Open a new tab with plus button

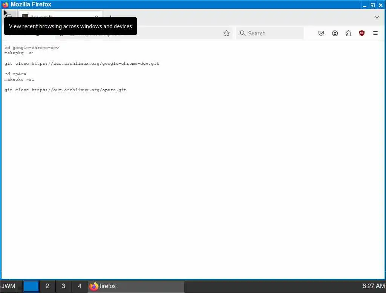(x=110, y=16)
